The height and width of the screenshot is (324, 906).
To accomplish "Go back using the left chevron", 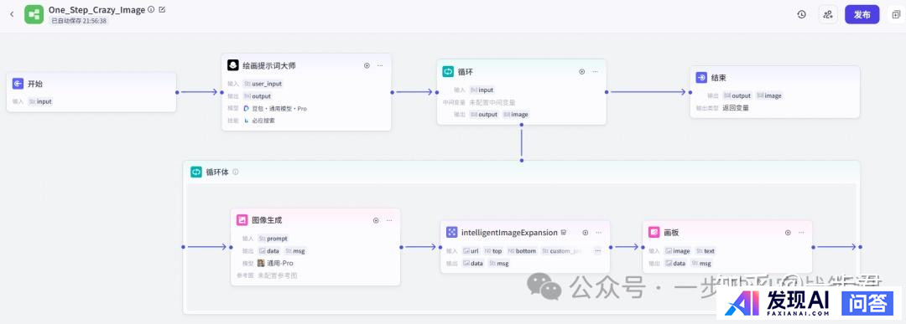I will point(12,14).
